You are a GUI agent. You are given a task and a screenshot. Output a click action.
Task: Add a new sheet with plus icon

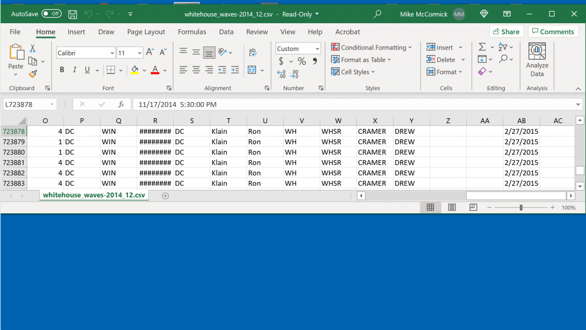tap(165, 196)
